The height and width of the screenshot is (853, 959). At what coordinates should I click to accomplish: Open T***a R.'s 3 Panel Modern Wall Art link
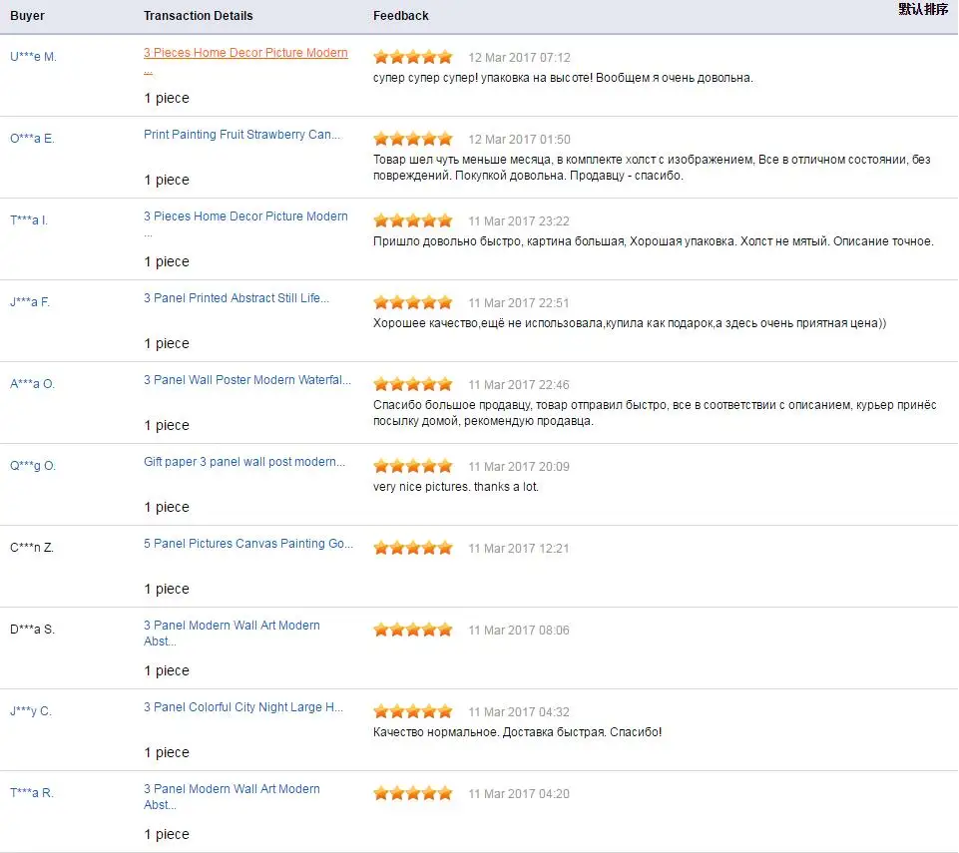click(232, 797)
